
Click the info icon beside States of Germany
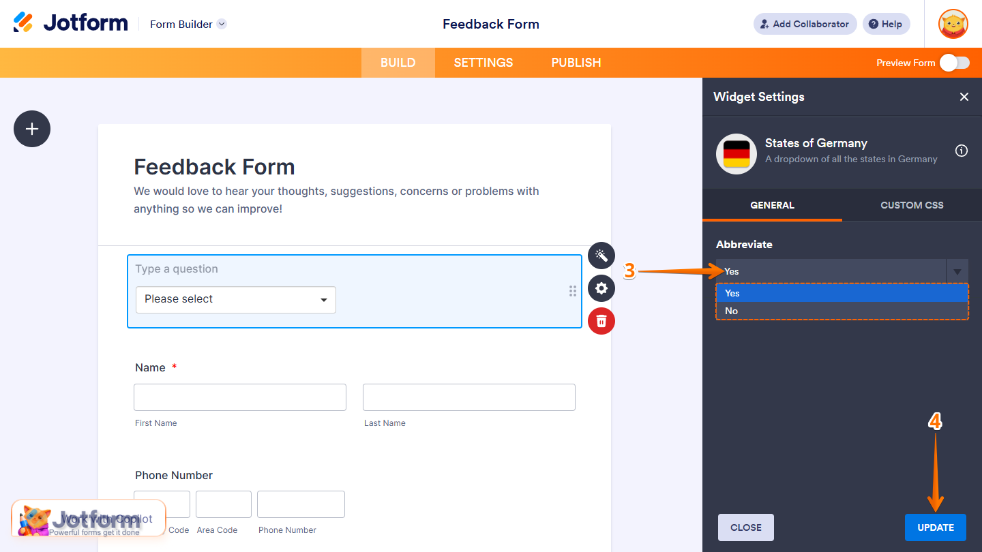(961, 151)
